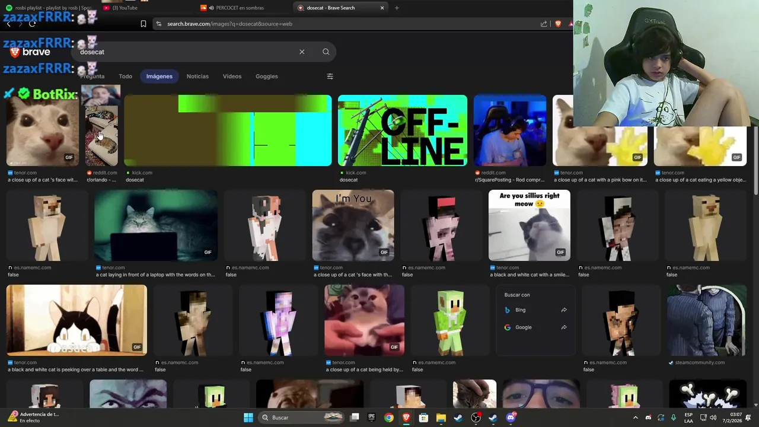Open Discord from taskbar
759x427 pixels.
511,418
